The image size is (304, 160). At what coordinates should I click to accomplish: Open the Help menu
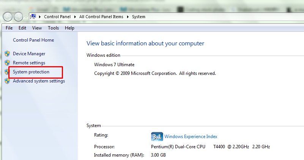(69, 28)
